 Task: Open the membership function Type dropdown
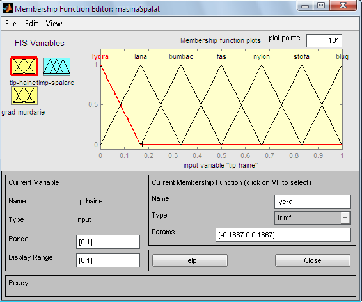coord(313,218)
